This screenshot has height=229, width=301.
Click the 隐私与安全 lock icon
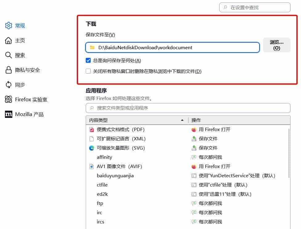click(8, 70)
